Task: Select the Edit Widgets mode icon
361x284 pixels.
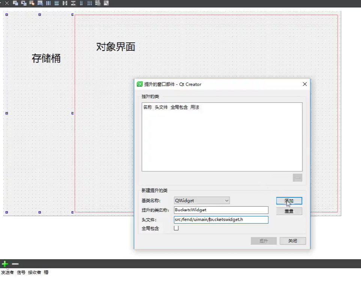Action: pos(15,3)
